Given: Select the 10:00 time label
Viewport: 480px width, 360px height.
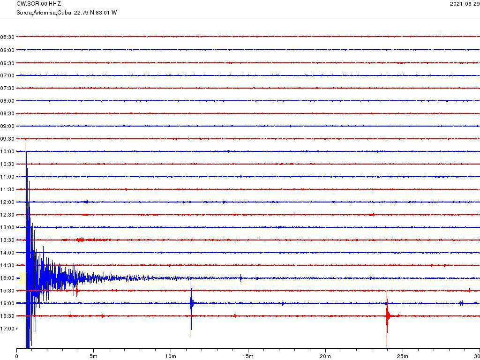Looking at the screenshot, I should tap(7, 152).
